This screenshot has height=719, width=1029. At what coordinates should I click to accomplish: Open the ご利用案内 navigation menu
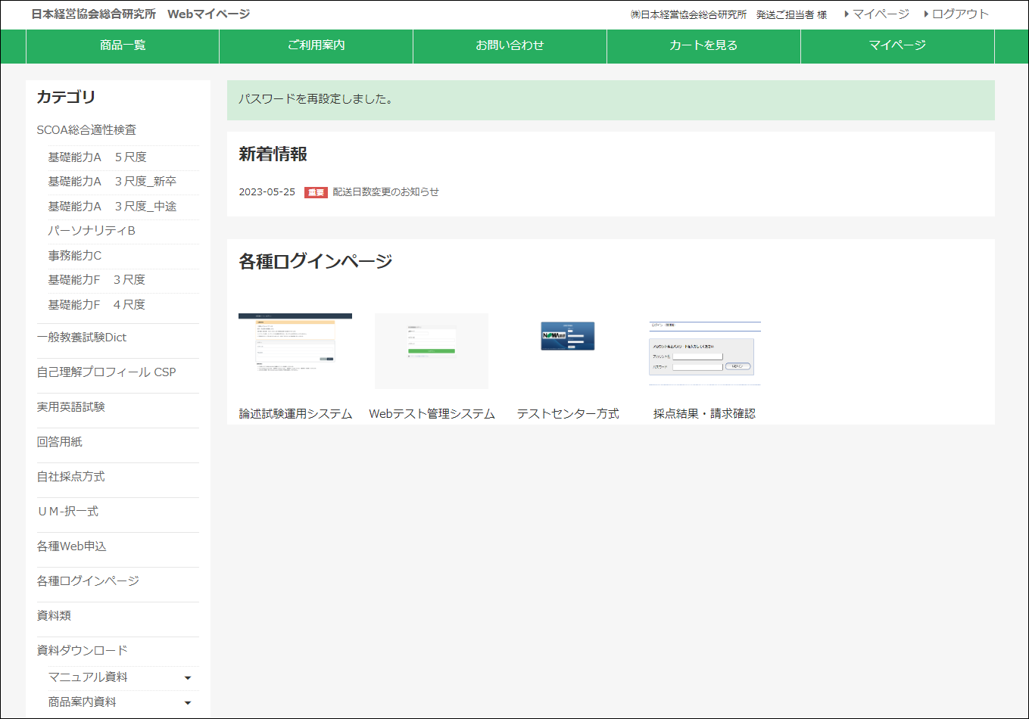click(x=315, y=46)
